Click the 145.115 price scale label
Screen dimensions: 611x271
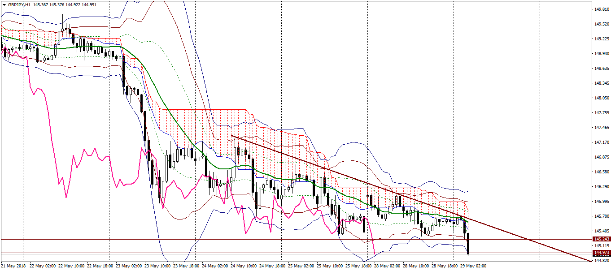pos(601,245)
